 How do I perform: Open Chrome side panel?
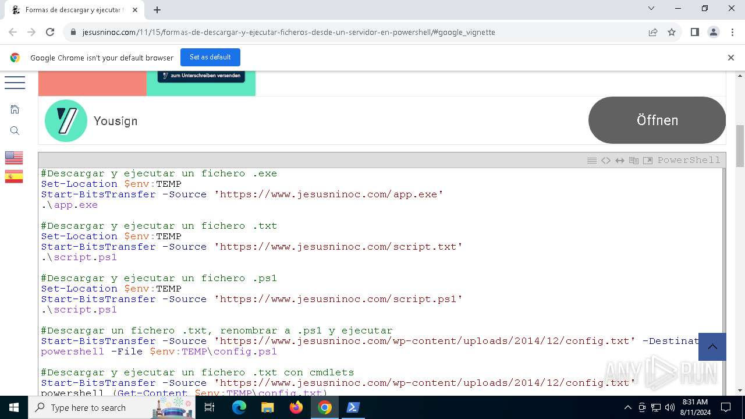694,32
